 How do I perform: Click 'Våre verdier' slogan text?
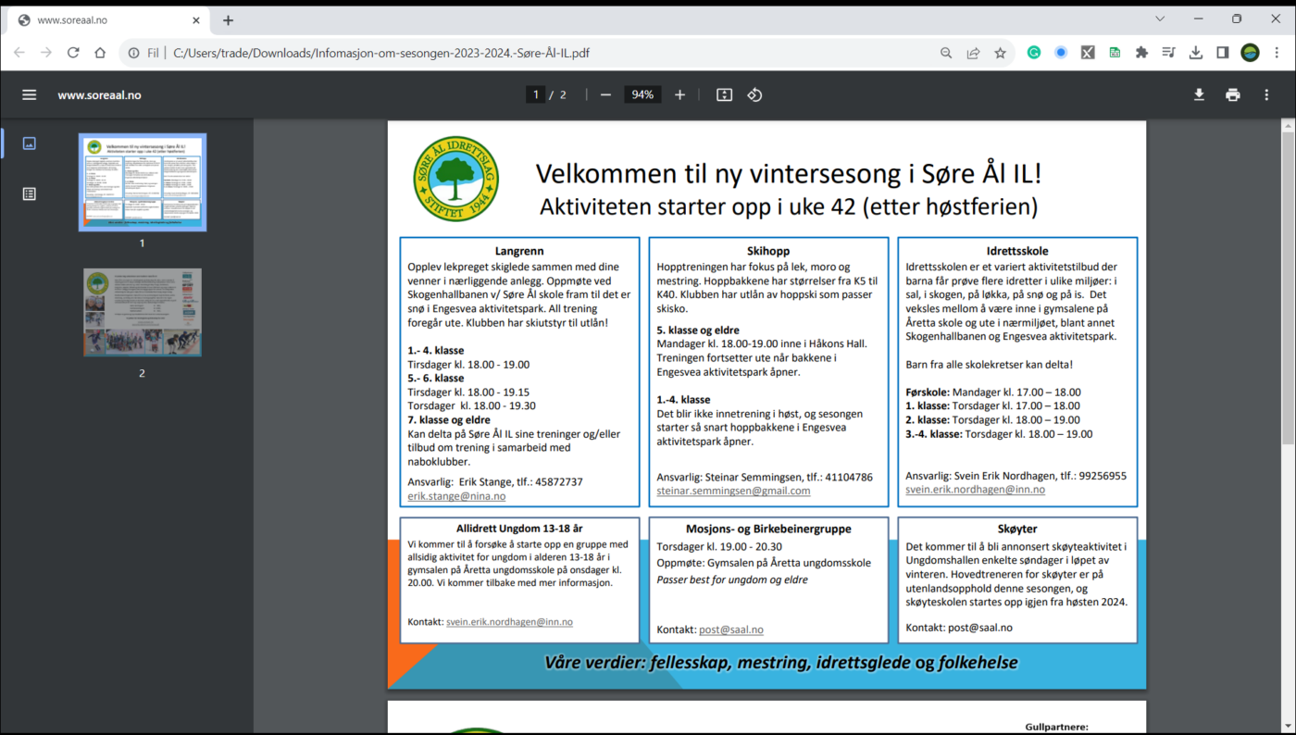point(781,663)
